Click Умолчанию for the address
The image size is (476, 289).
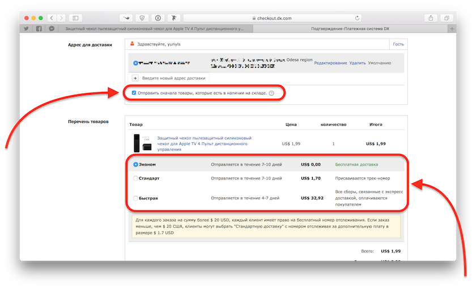[380, 63]
